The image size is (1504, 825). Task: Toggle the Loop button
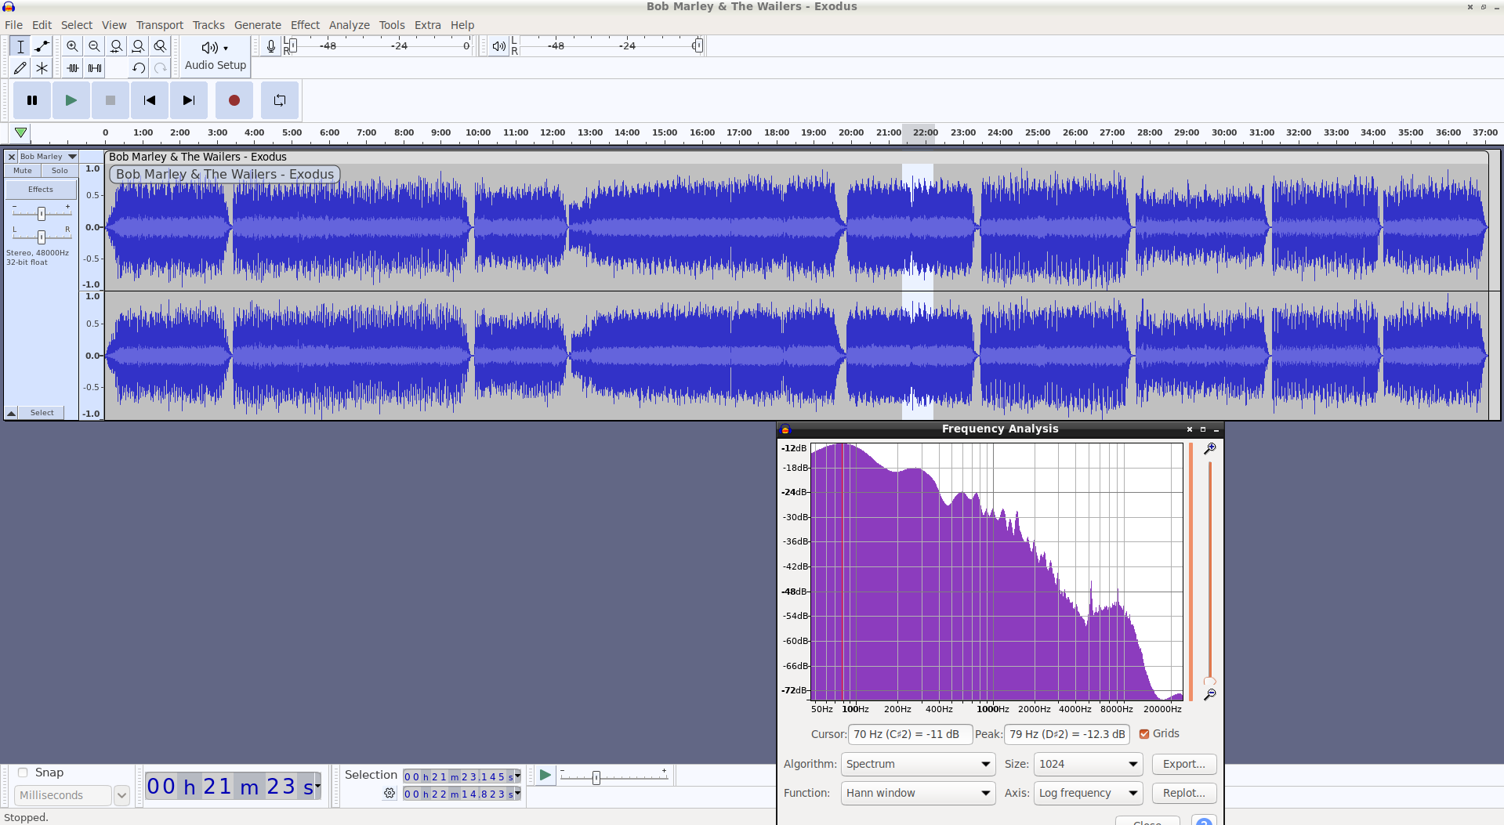pyautogui.click(x=280, y=100)
